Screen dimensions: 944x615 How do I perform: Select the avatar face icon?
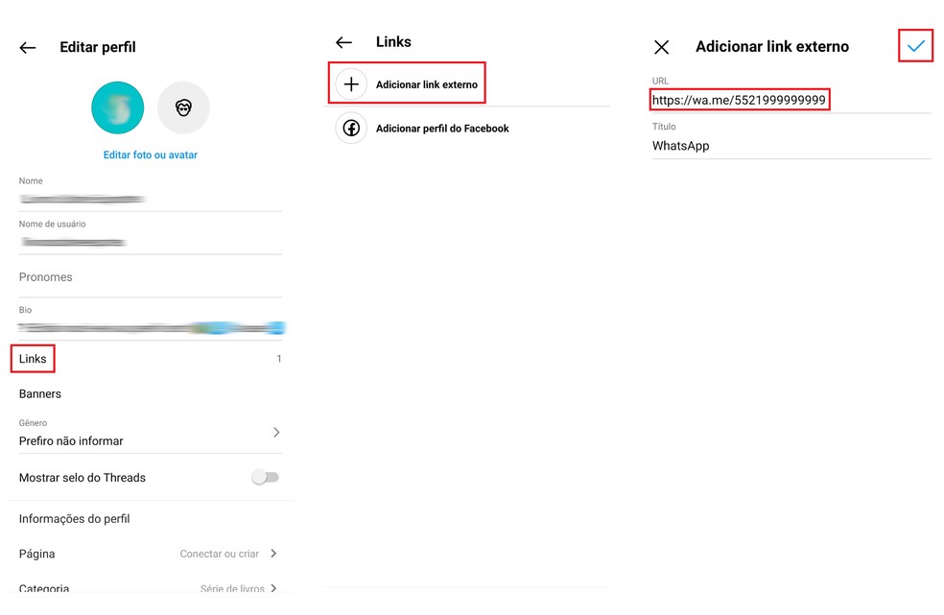183,107
